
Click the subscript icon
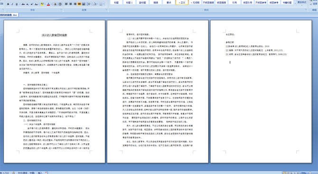click(28, 4)
